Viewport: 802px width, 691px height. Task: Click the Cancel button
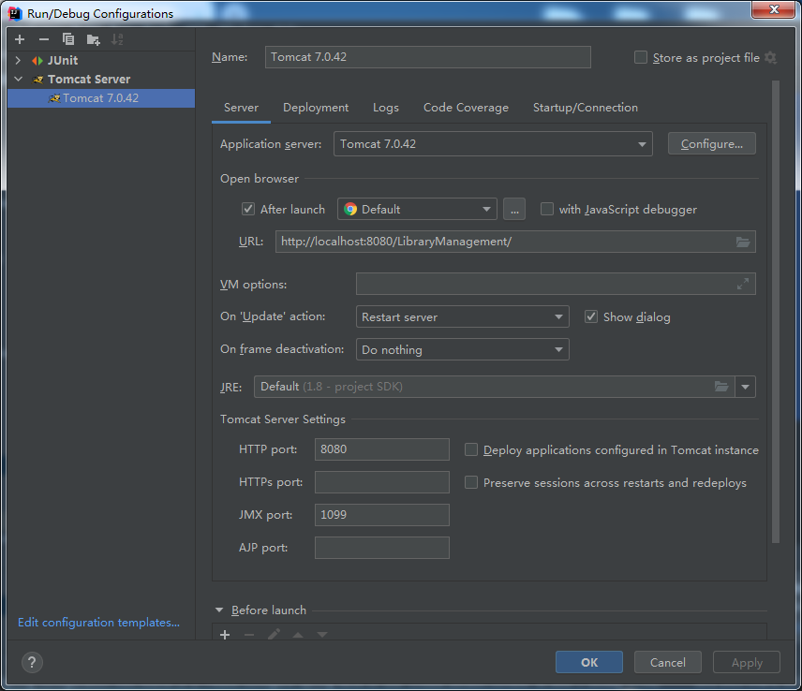click(667, 662)
